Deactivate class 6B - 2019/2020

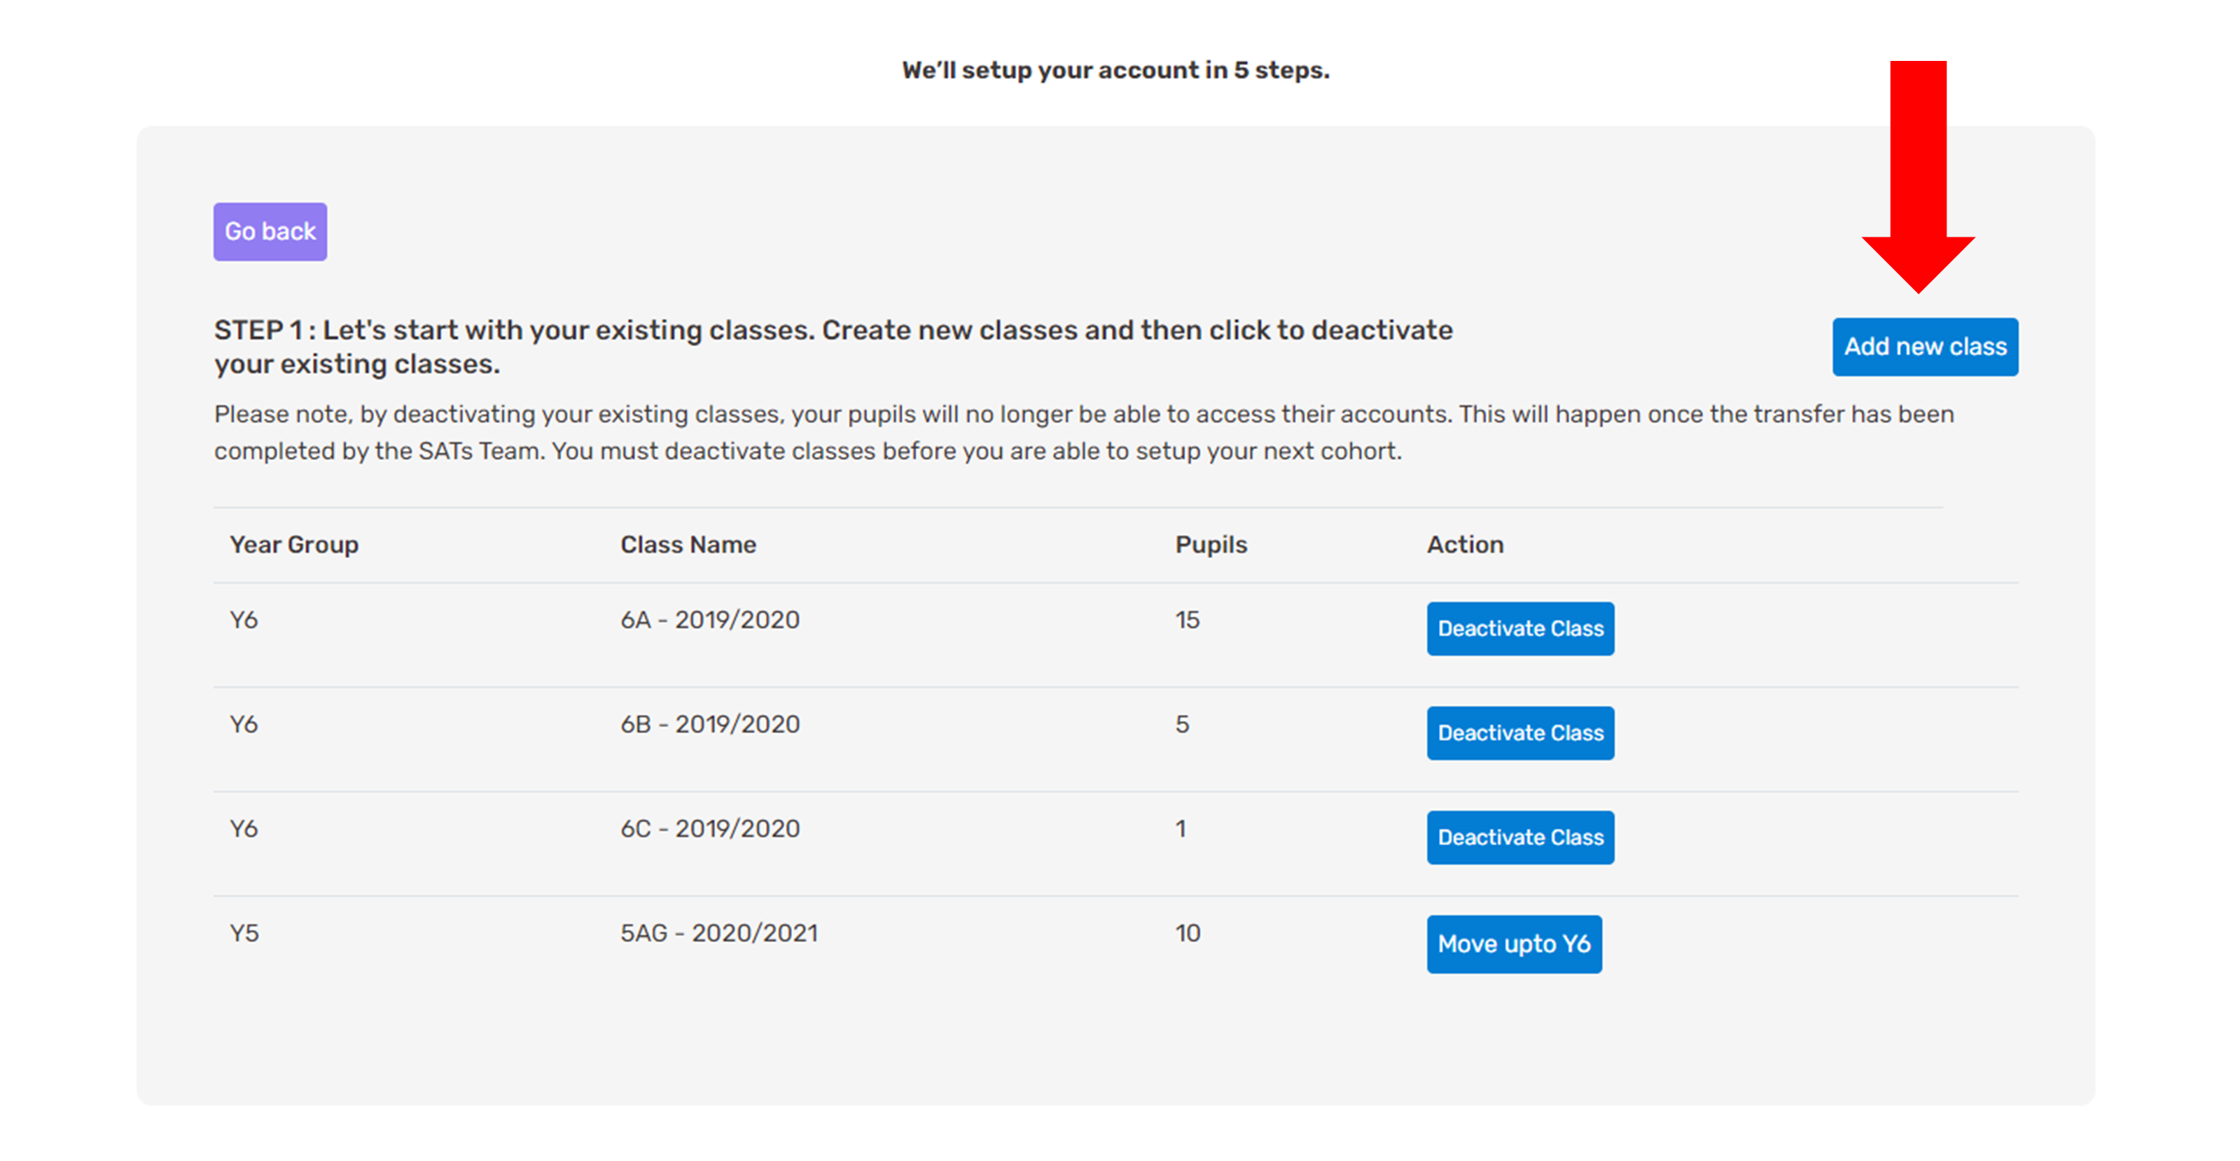(x=1520, y=733)
